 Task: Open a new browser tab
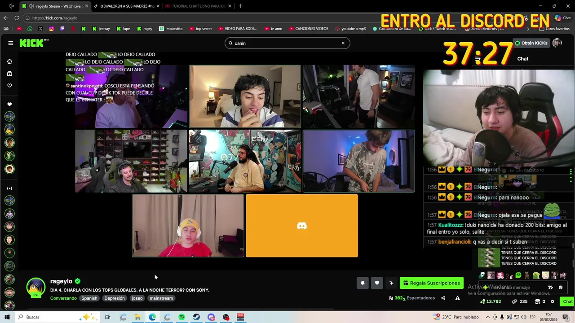tap(240, 6)
